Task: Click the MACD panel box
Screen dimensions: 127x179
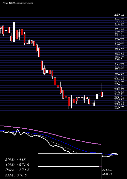Action: click(70, 166)
